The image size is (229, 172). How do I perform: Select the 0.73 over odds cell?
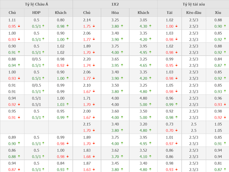(170, 124)
